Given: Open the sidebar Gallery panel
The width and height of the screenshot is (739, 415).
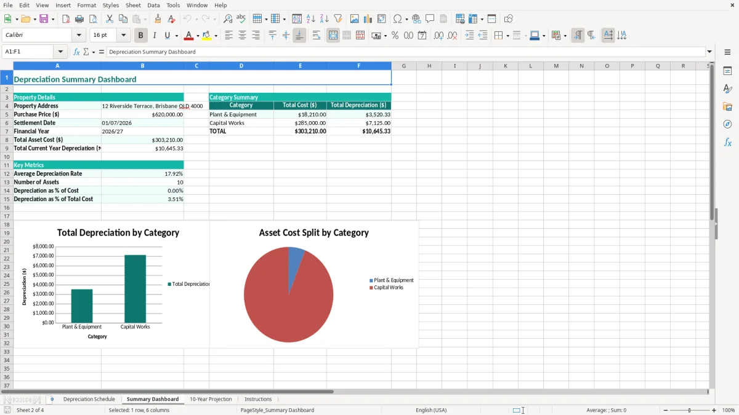Looking at the screenshot, I should [x=727, y=106].
